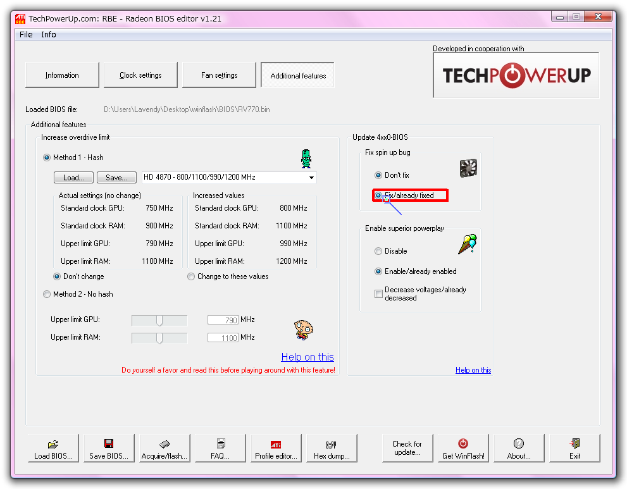Click the Load... hash preset button
This screenshot has height=489, width=627.
73,178
